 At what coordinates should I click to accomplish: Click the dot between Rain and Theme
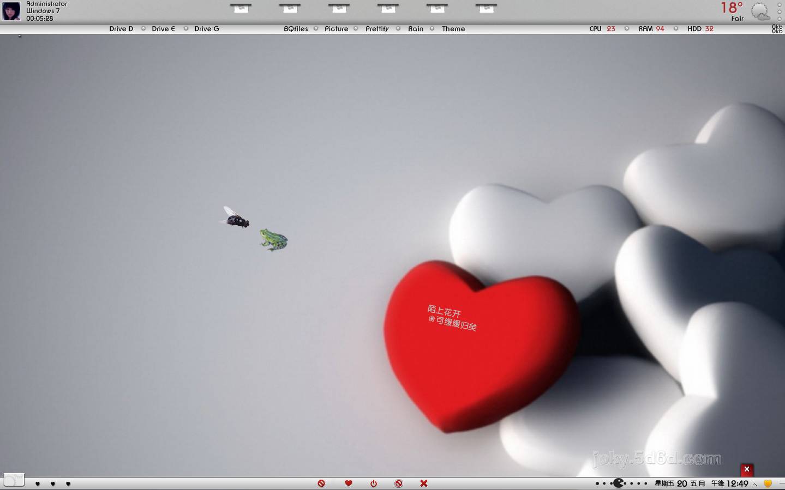pyautogui.click(x=432, y=28)
